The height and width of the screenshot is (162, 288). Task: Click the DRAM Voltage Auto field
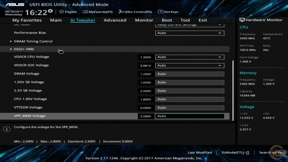click(x=190, y=74)
